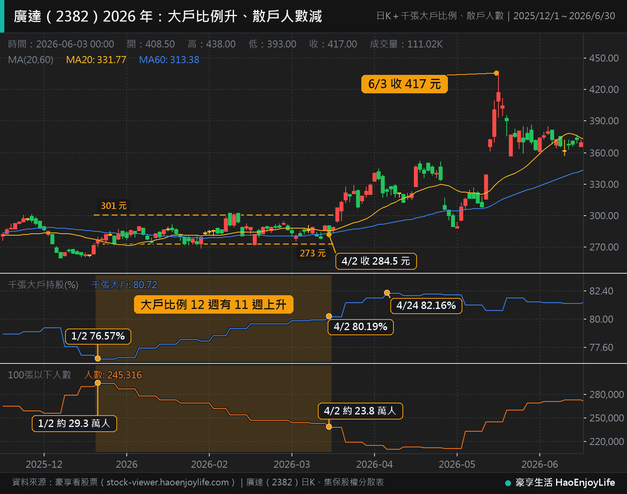Click the 301 元 resistance label

pos(114,206)
